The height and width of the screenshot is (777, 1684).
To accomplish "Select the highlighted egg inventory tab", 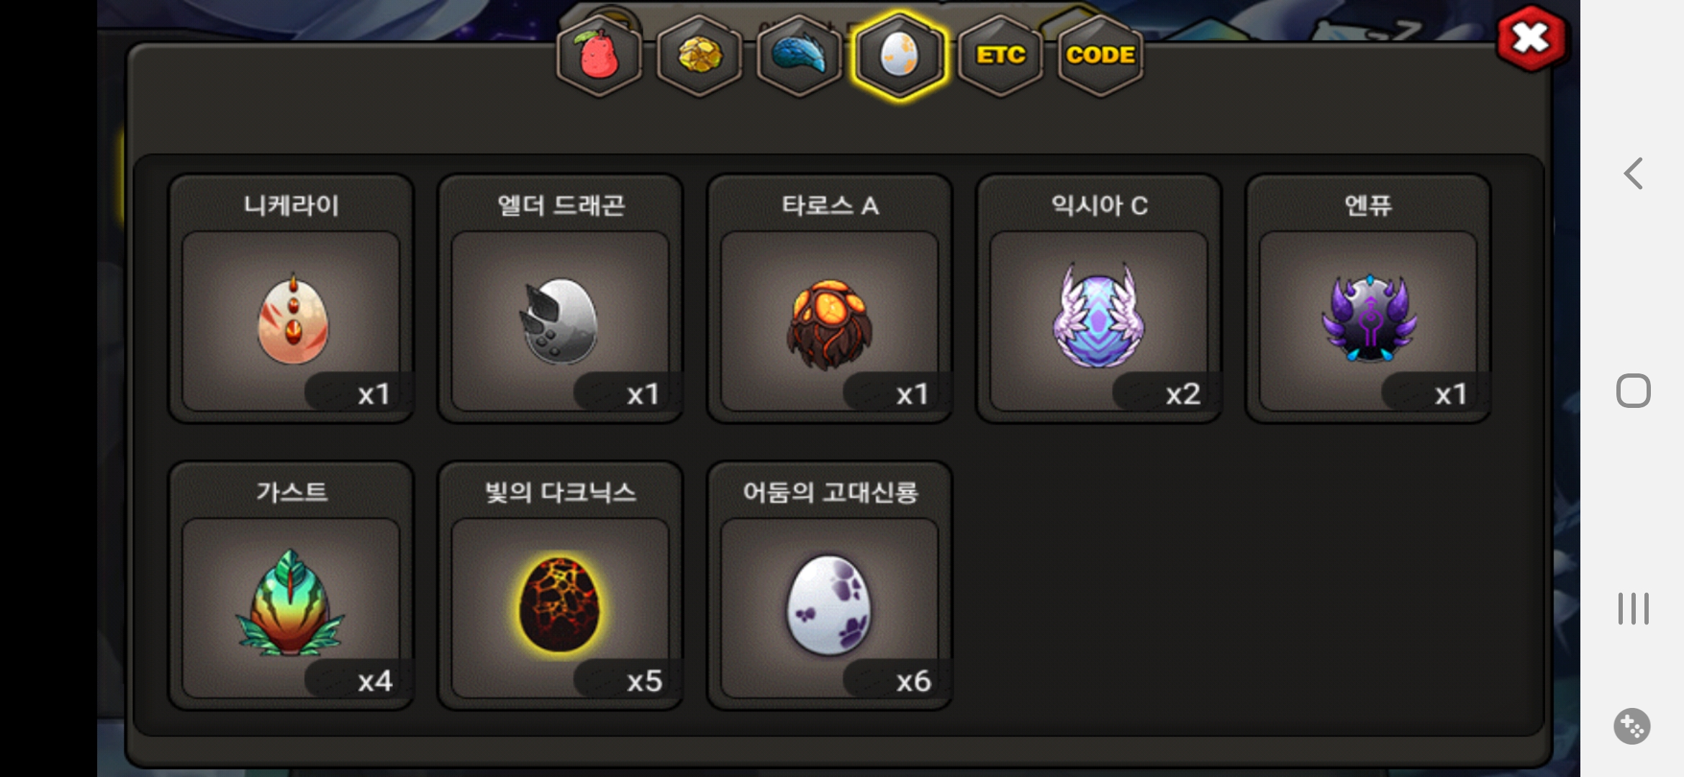I will pos(900,55).
